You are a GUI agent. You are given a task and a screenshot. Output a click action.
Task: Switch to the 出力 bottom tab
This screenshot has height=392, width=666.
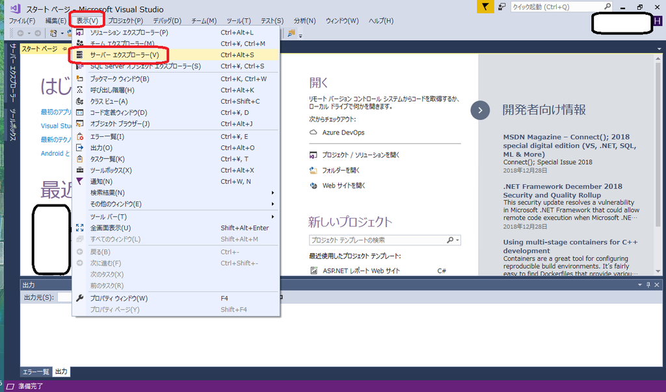click(x=61, y=372)
